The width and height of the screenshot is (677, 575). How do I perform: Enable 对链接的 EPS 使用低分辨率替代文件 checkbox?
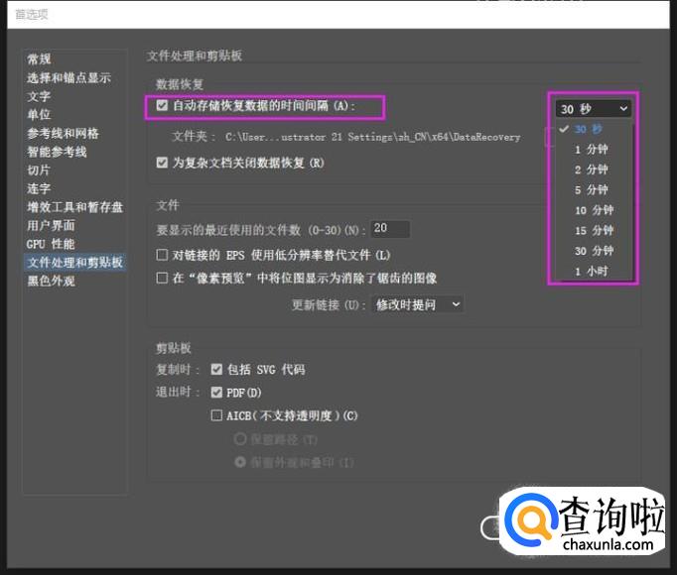click(163, 255)
